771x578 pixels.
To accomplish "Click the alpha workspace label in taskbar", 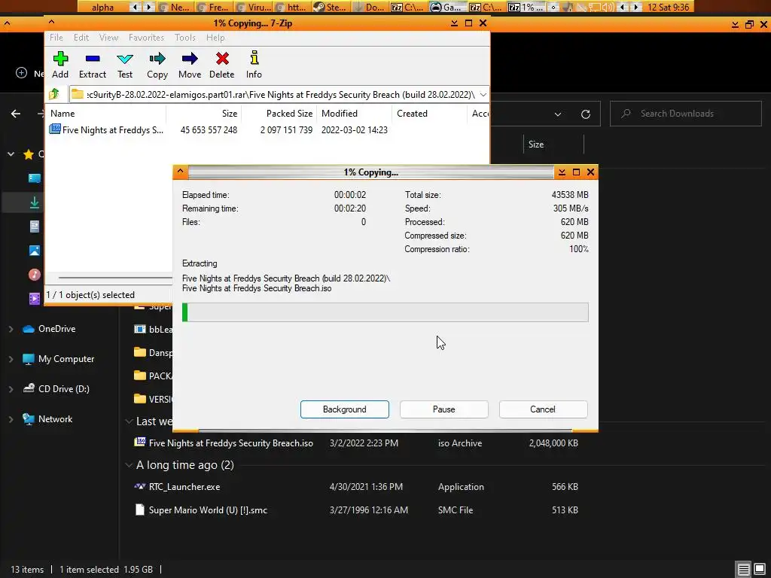I will [102, 7].
